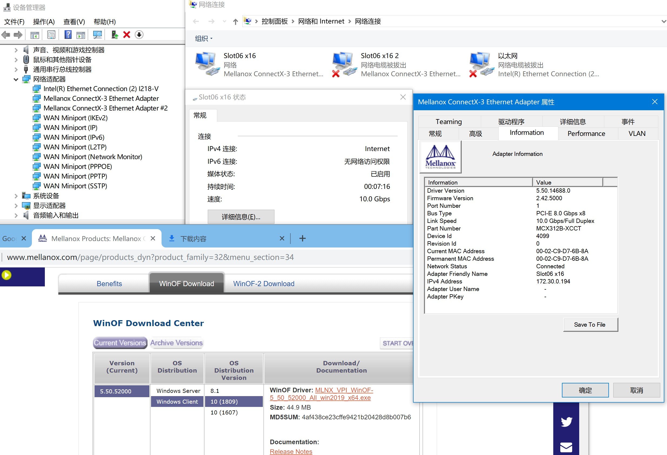Click the back arrow in Device Manager toolbar

(x=6, y=35)
